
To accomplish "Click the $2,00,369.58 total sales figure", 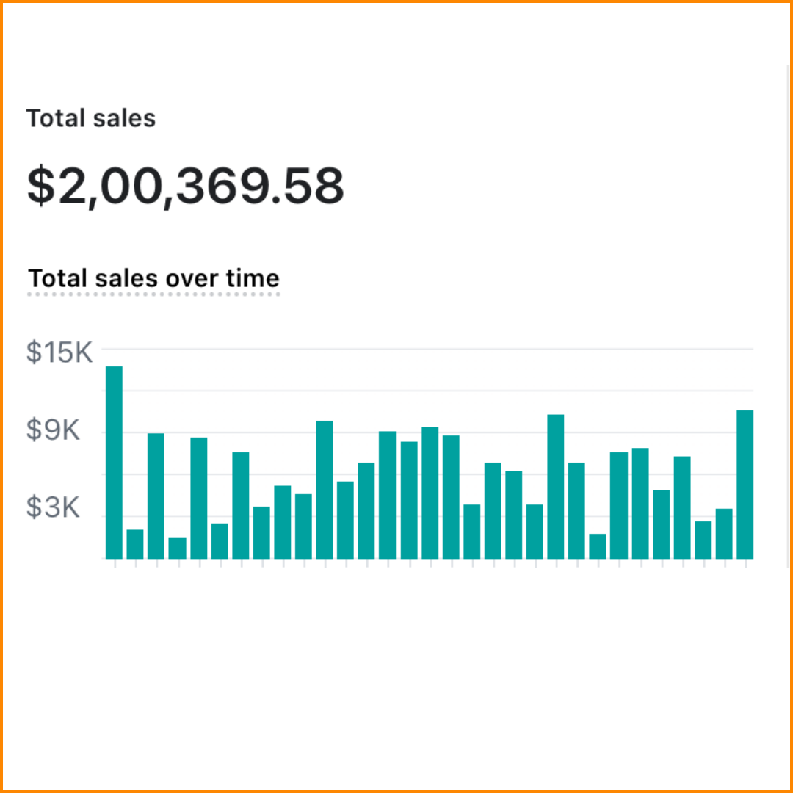I will pos(185,187).
